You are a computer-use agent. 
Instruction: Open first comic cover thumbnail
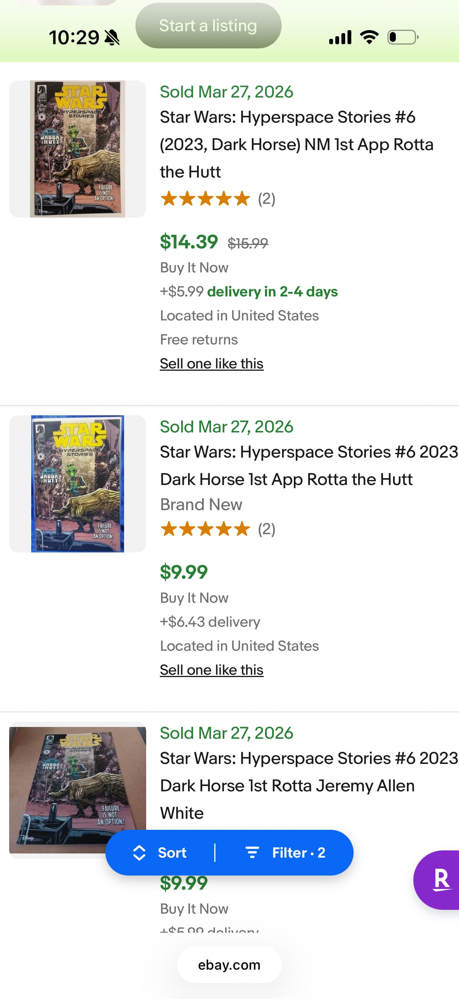click(x=78, y=149)
